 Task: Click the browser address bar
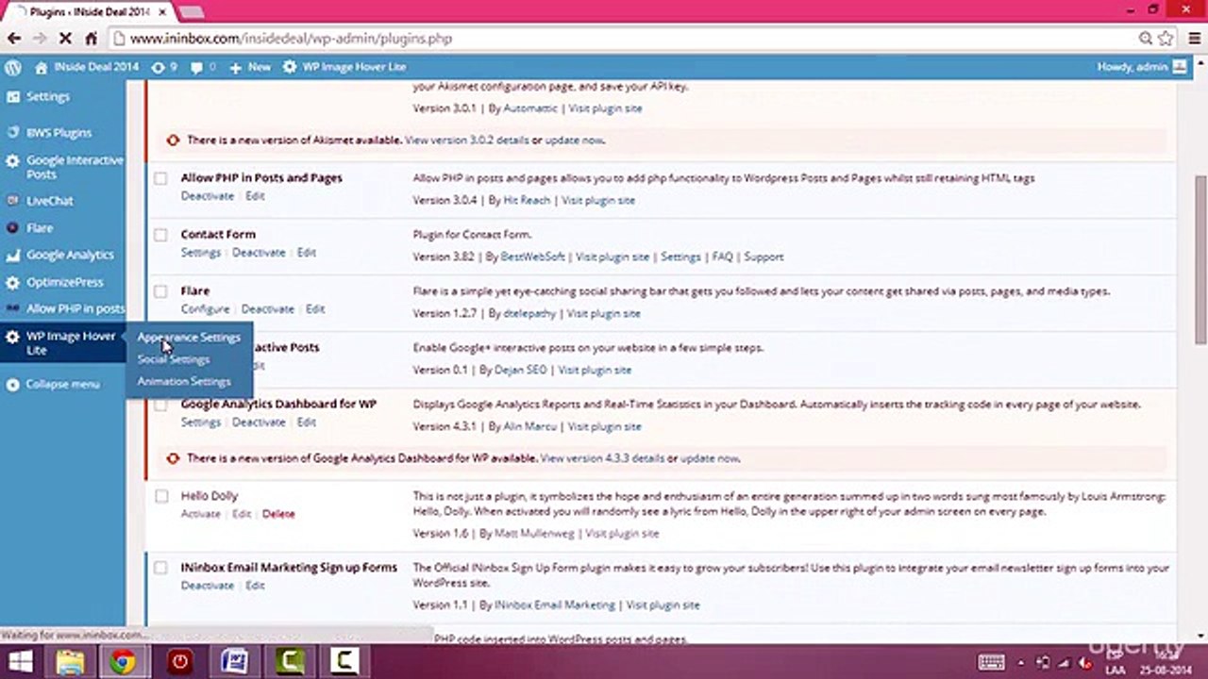coord(623,39)
